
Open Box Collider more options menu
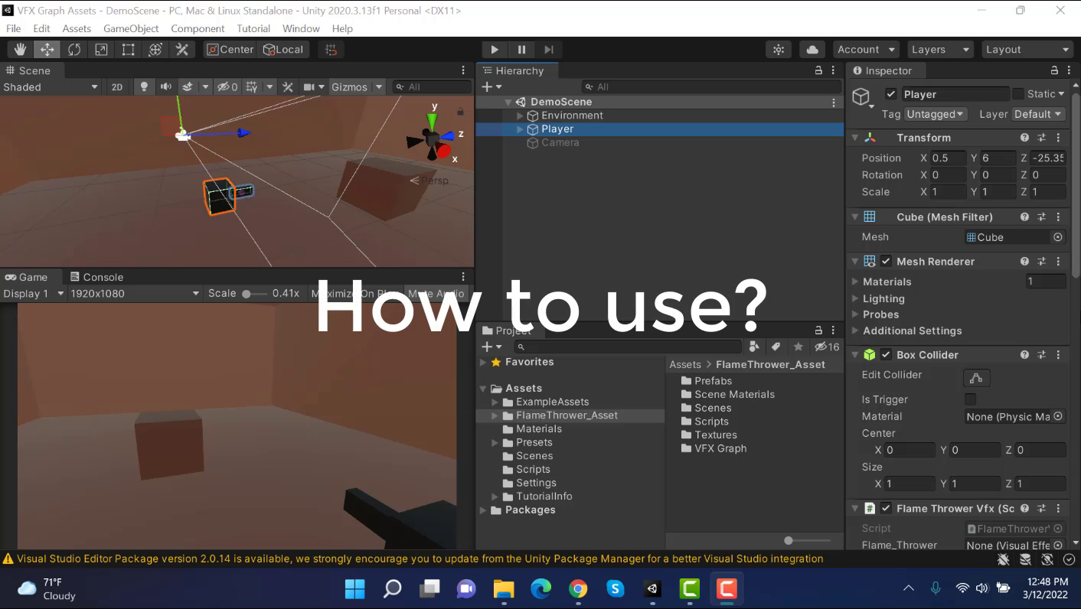pyautogui.click(x=1058, y=355)
